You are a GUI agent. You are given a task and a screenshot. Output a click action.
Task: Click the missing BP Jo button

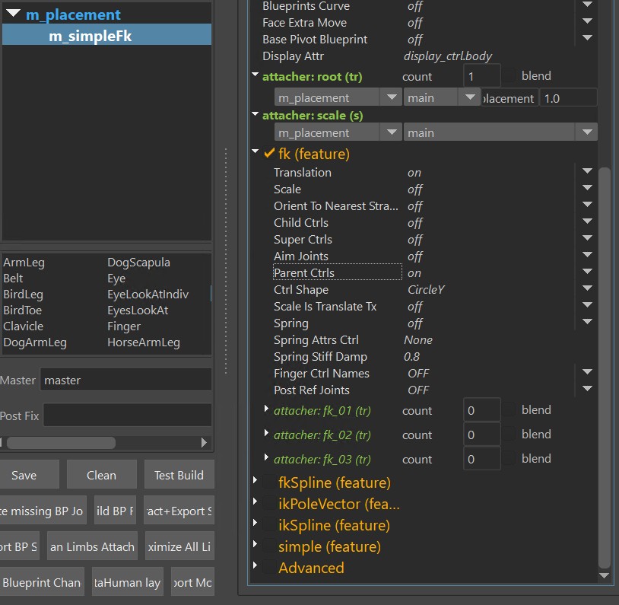pyautogui.click(x=43, y=510)
